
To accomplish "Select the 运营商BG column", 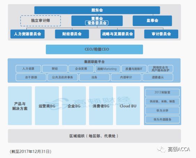I will (47, 106).
